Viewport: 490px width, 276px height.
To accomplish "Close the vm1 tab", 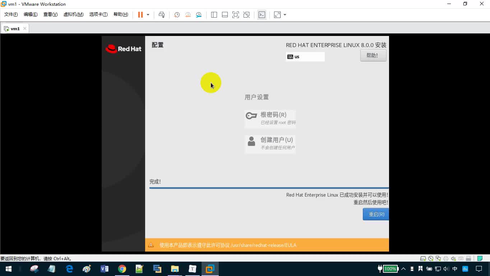I will [25, 28].
